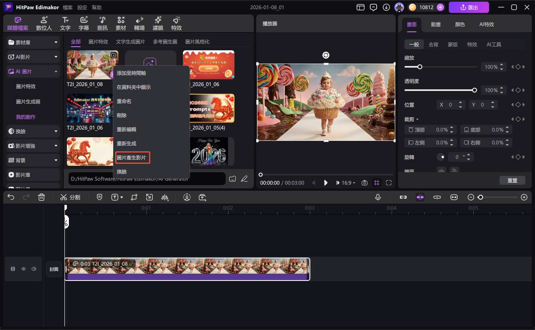The width and height of the screenshot is (535, 330).
Task: Click the horizontal flip icon in timeline toolbar
Action: click(165, 197)
